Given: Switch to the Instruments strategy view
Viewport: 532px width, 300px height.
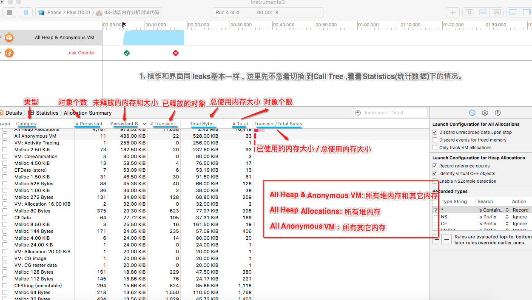Looking at the screenshot, I should [x=483, y=12].
